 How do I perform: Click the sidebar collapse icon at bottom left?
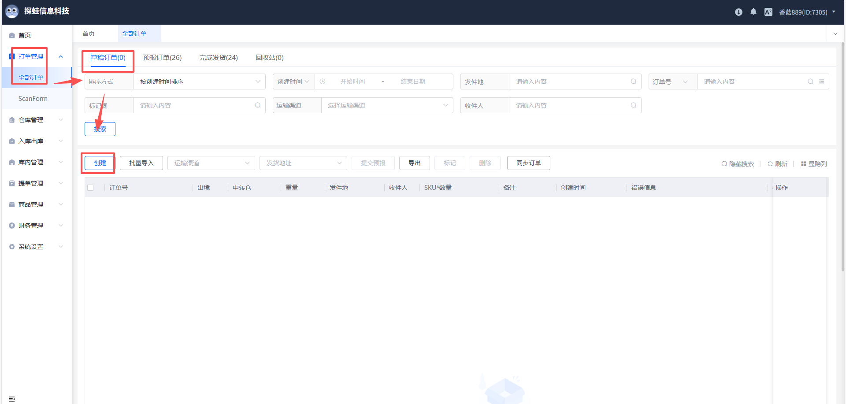[x=12, y=399]
